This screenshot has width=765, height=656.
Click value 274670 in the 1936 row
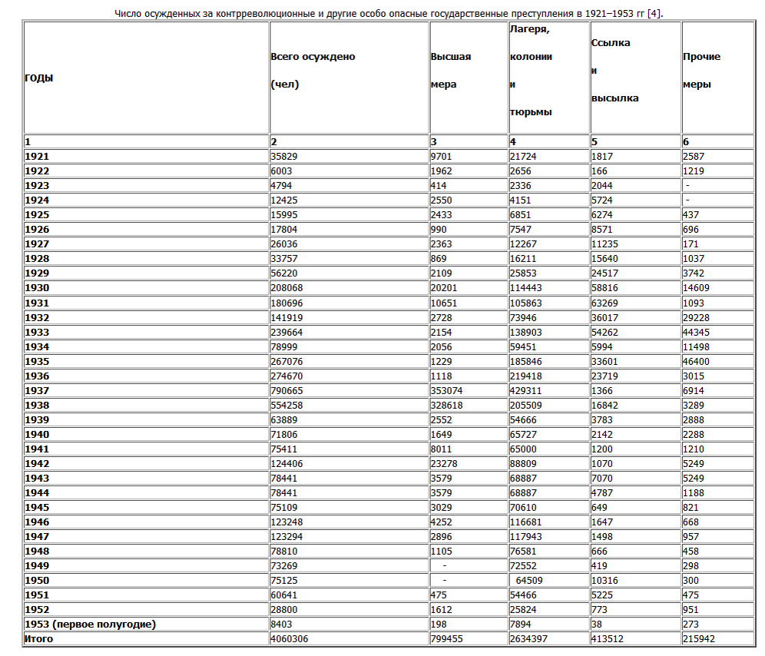349,376
